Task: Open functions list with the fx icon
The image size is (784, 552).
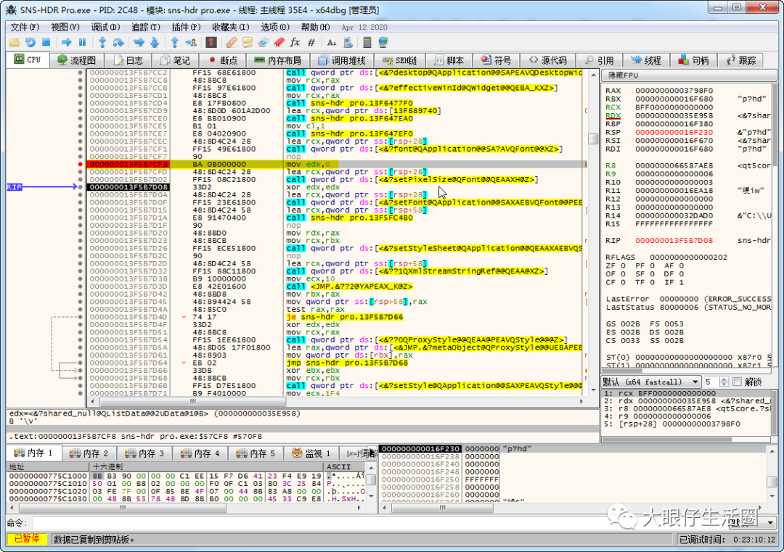Action: point(295,43)
